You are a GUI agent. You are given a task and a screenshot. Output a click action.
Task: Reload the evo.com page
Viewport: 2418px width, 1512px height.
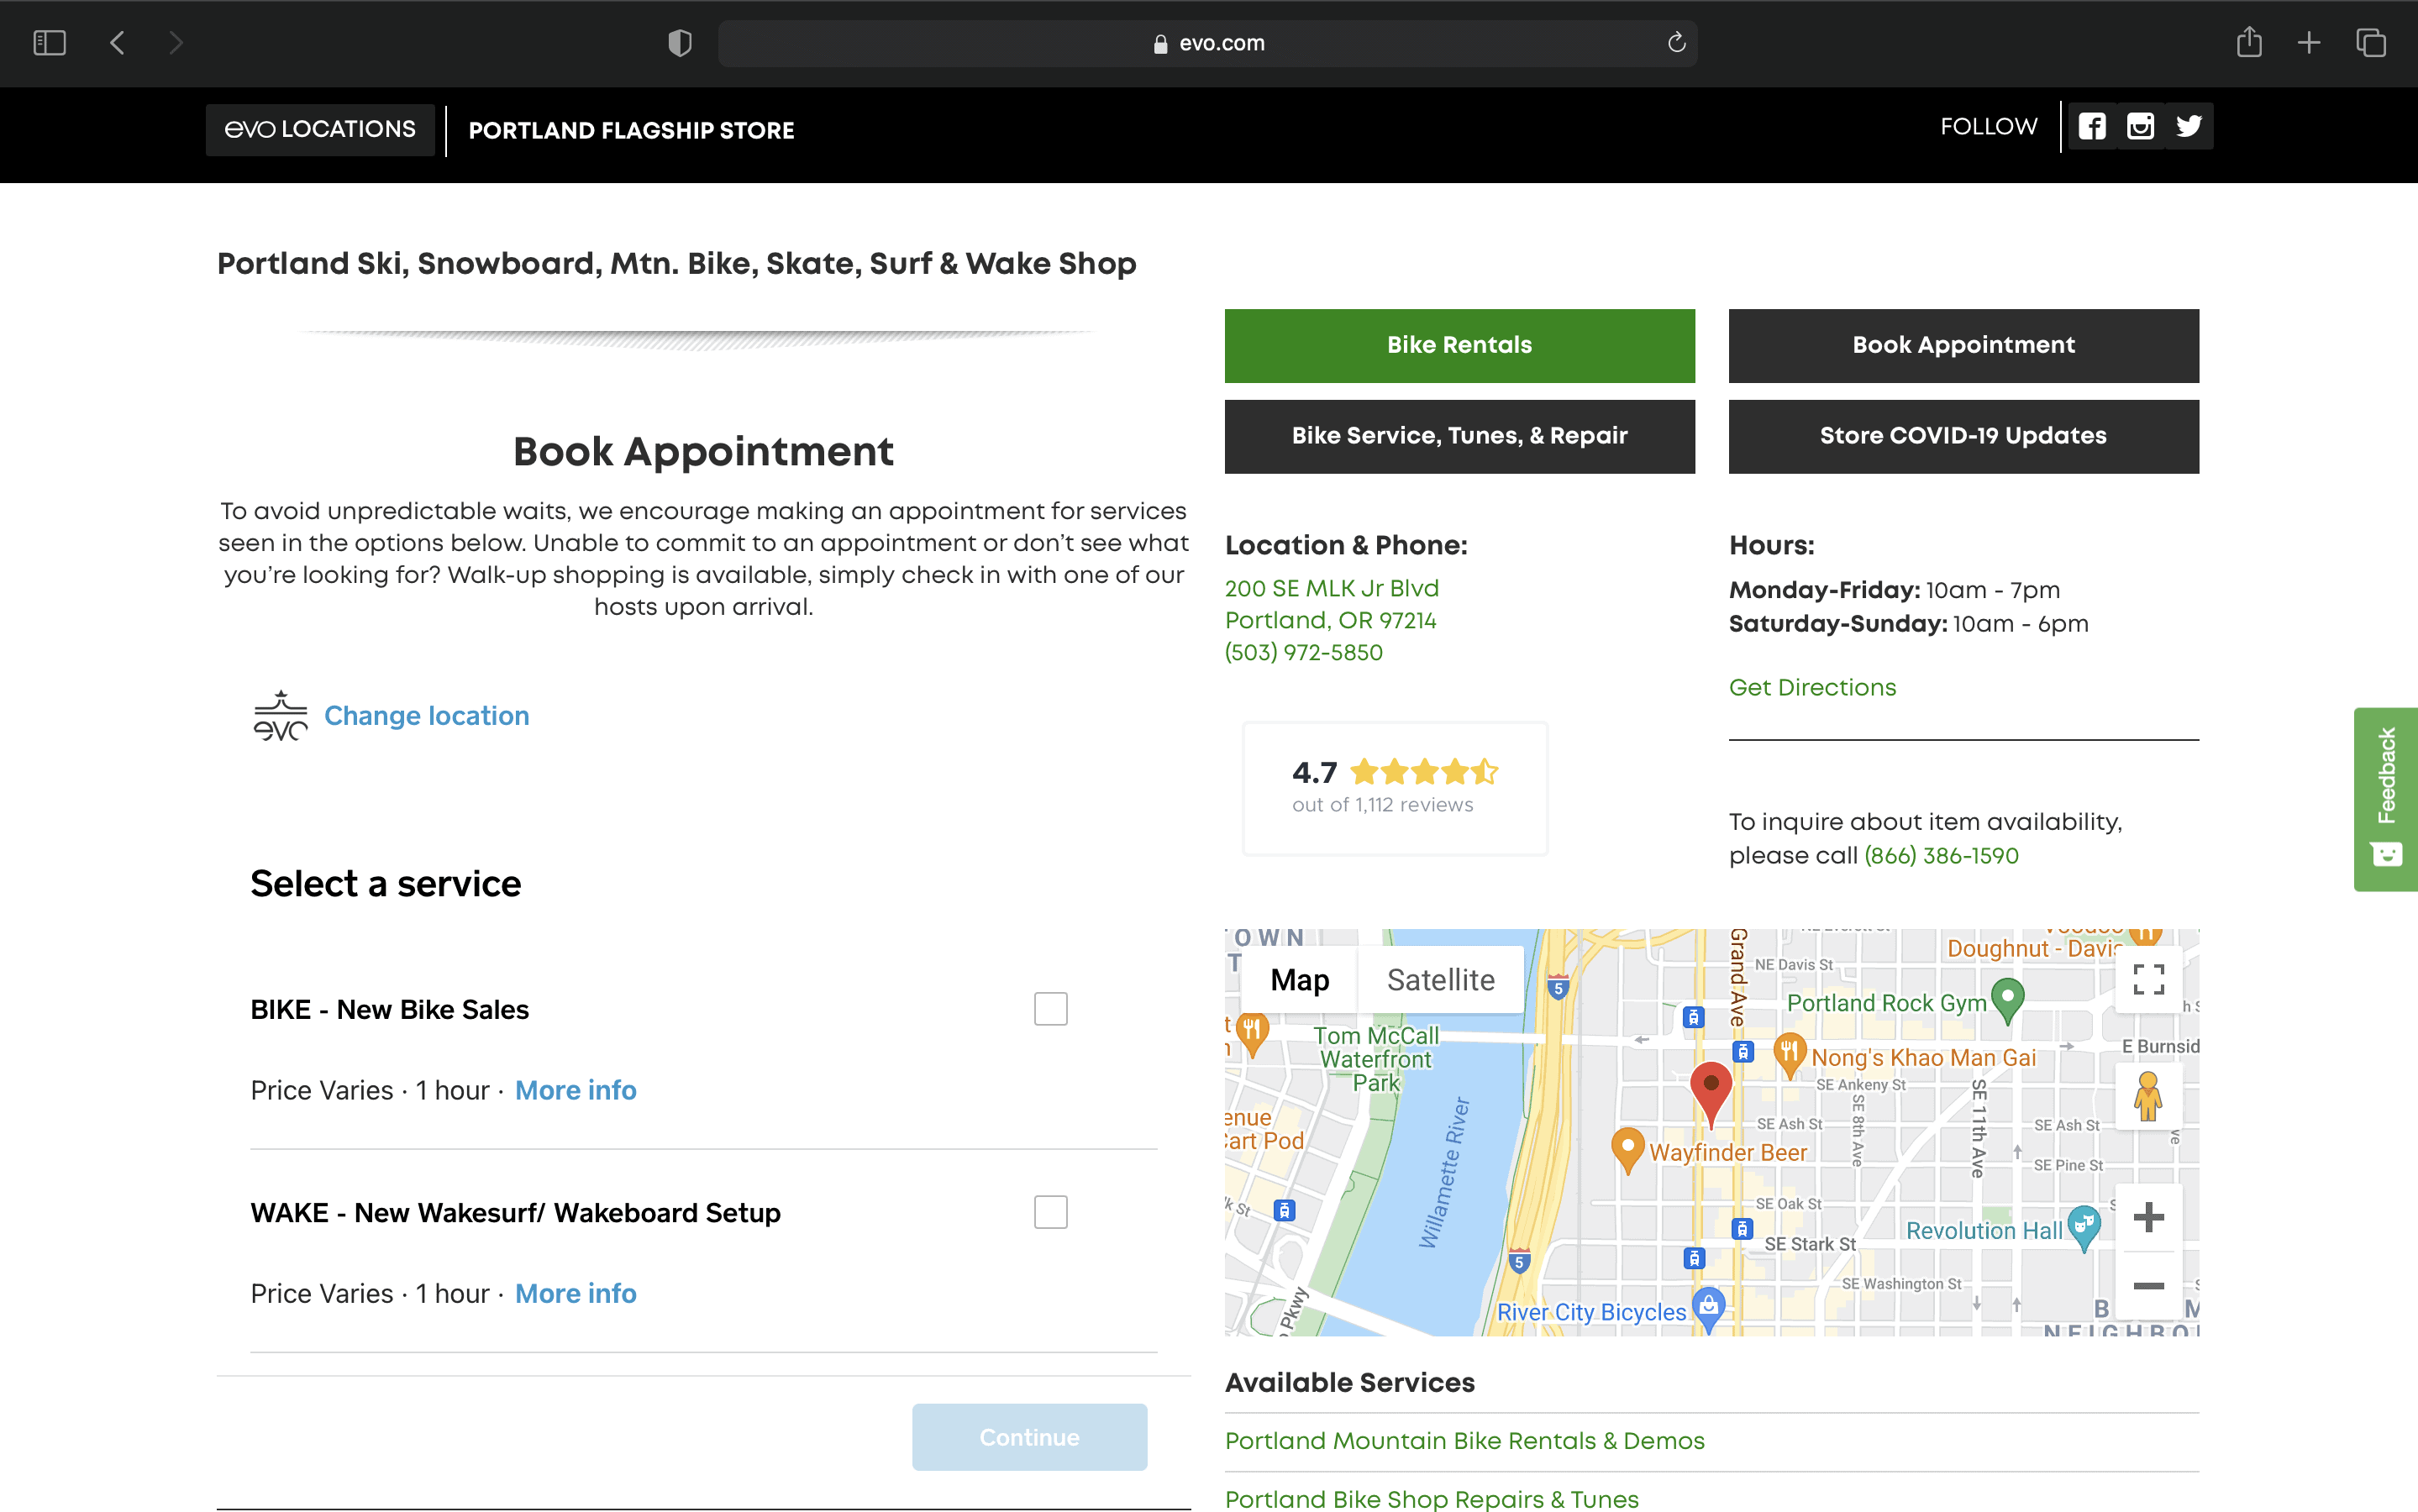pyautogui.click(x=1676, y=43)
